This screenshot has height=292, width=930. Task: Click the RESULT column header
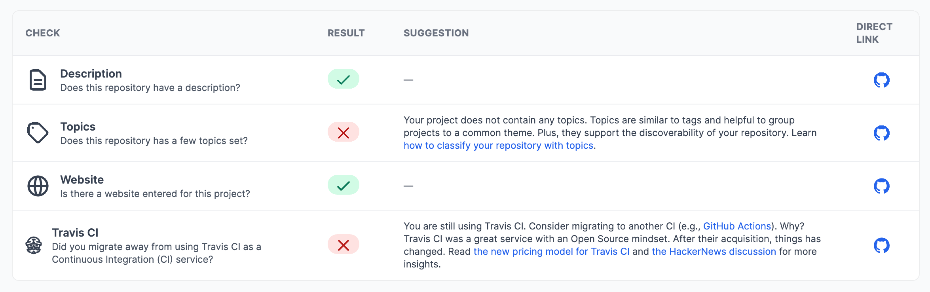pos(346,33)
